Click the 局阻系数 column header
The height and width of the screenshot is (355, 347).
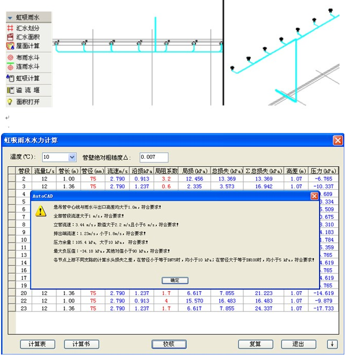point(166,171)
